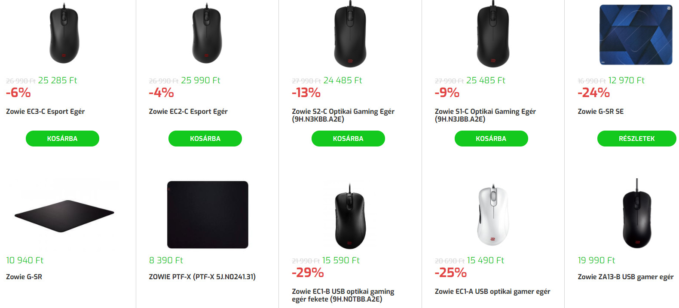Viewport: 679px width, 308px height.
Task: Add Zowie S2-C mouse to cart
Action: coord(348,138)
